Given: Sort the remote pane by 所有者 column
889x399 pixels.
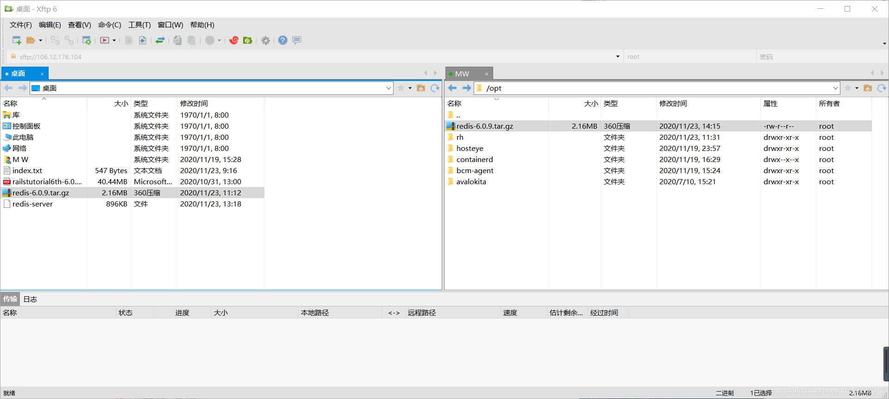Looking at the screenshot, I should click(x=844, y=104).
